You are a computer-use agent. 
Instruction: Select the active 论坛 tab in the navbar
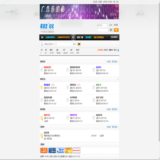coord(73,37)
